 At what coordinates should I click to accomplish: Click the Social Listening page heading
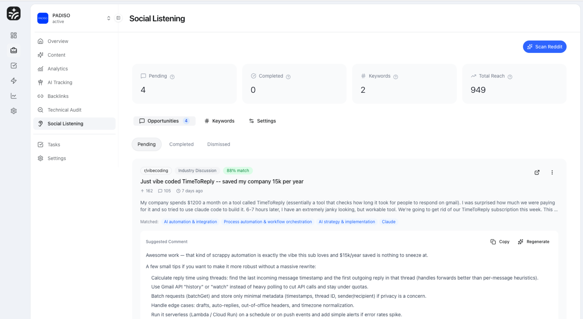coord(157,19)
